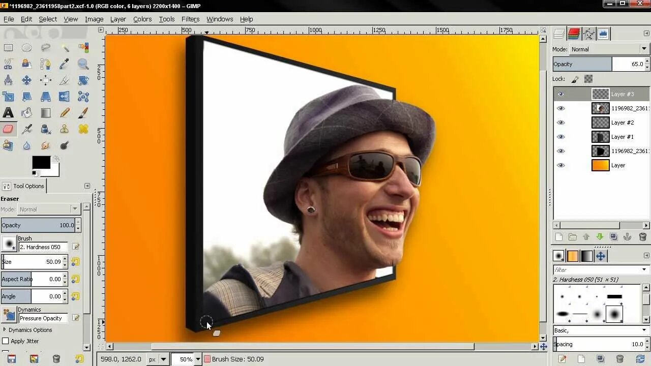The width and height of the screenshot is (651, 366).
Task: Select the Rotate tool
Action: point(83,80)
